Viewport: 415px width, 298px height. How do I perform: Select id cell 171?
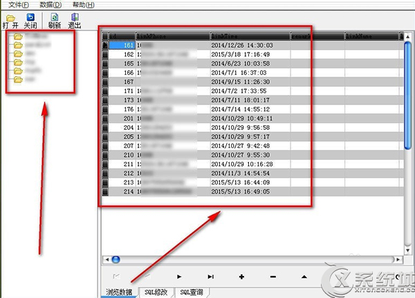(122, 91)
